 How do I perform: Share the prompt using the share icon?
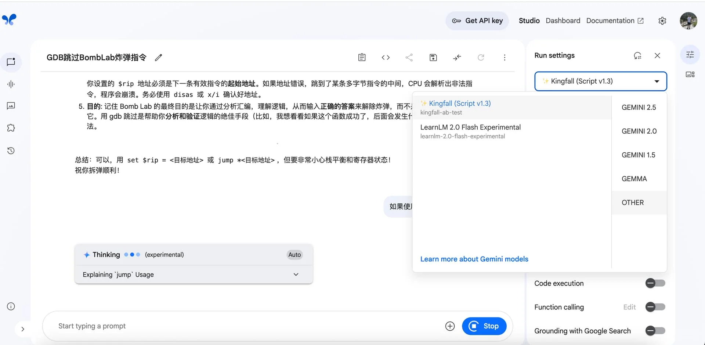pyautogui.click(x=409, y=57)
